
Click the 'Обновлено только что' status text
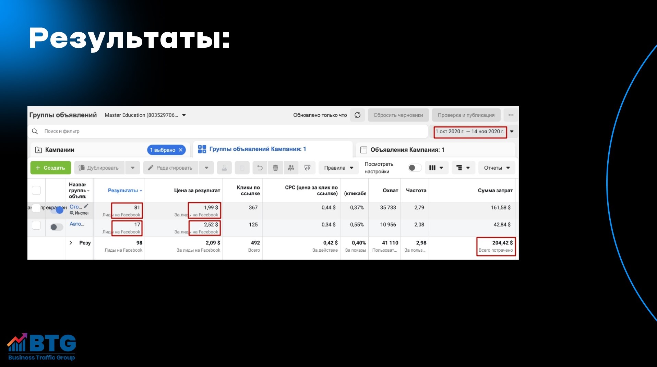(320, 115)
